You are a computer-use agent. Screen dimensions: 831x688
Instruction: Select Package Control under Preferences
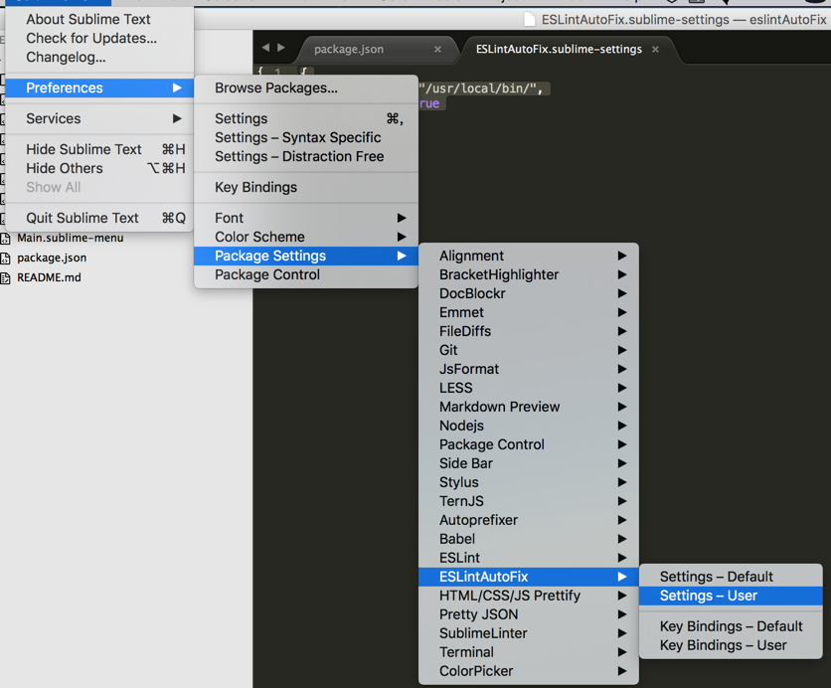tap(306, 275)
